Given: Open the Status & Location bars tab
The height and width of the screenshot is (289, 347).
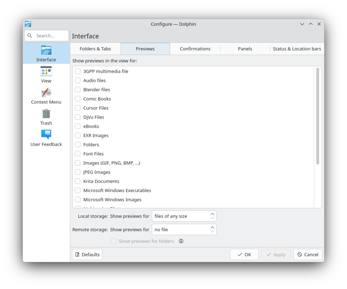Looking at the screenshot, I should (297, 49).
